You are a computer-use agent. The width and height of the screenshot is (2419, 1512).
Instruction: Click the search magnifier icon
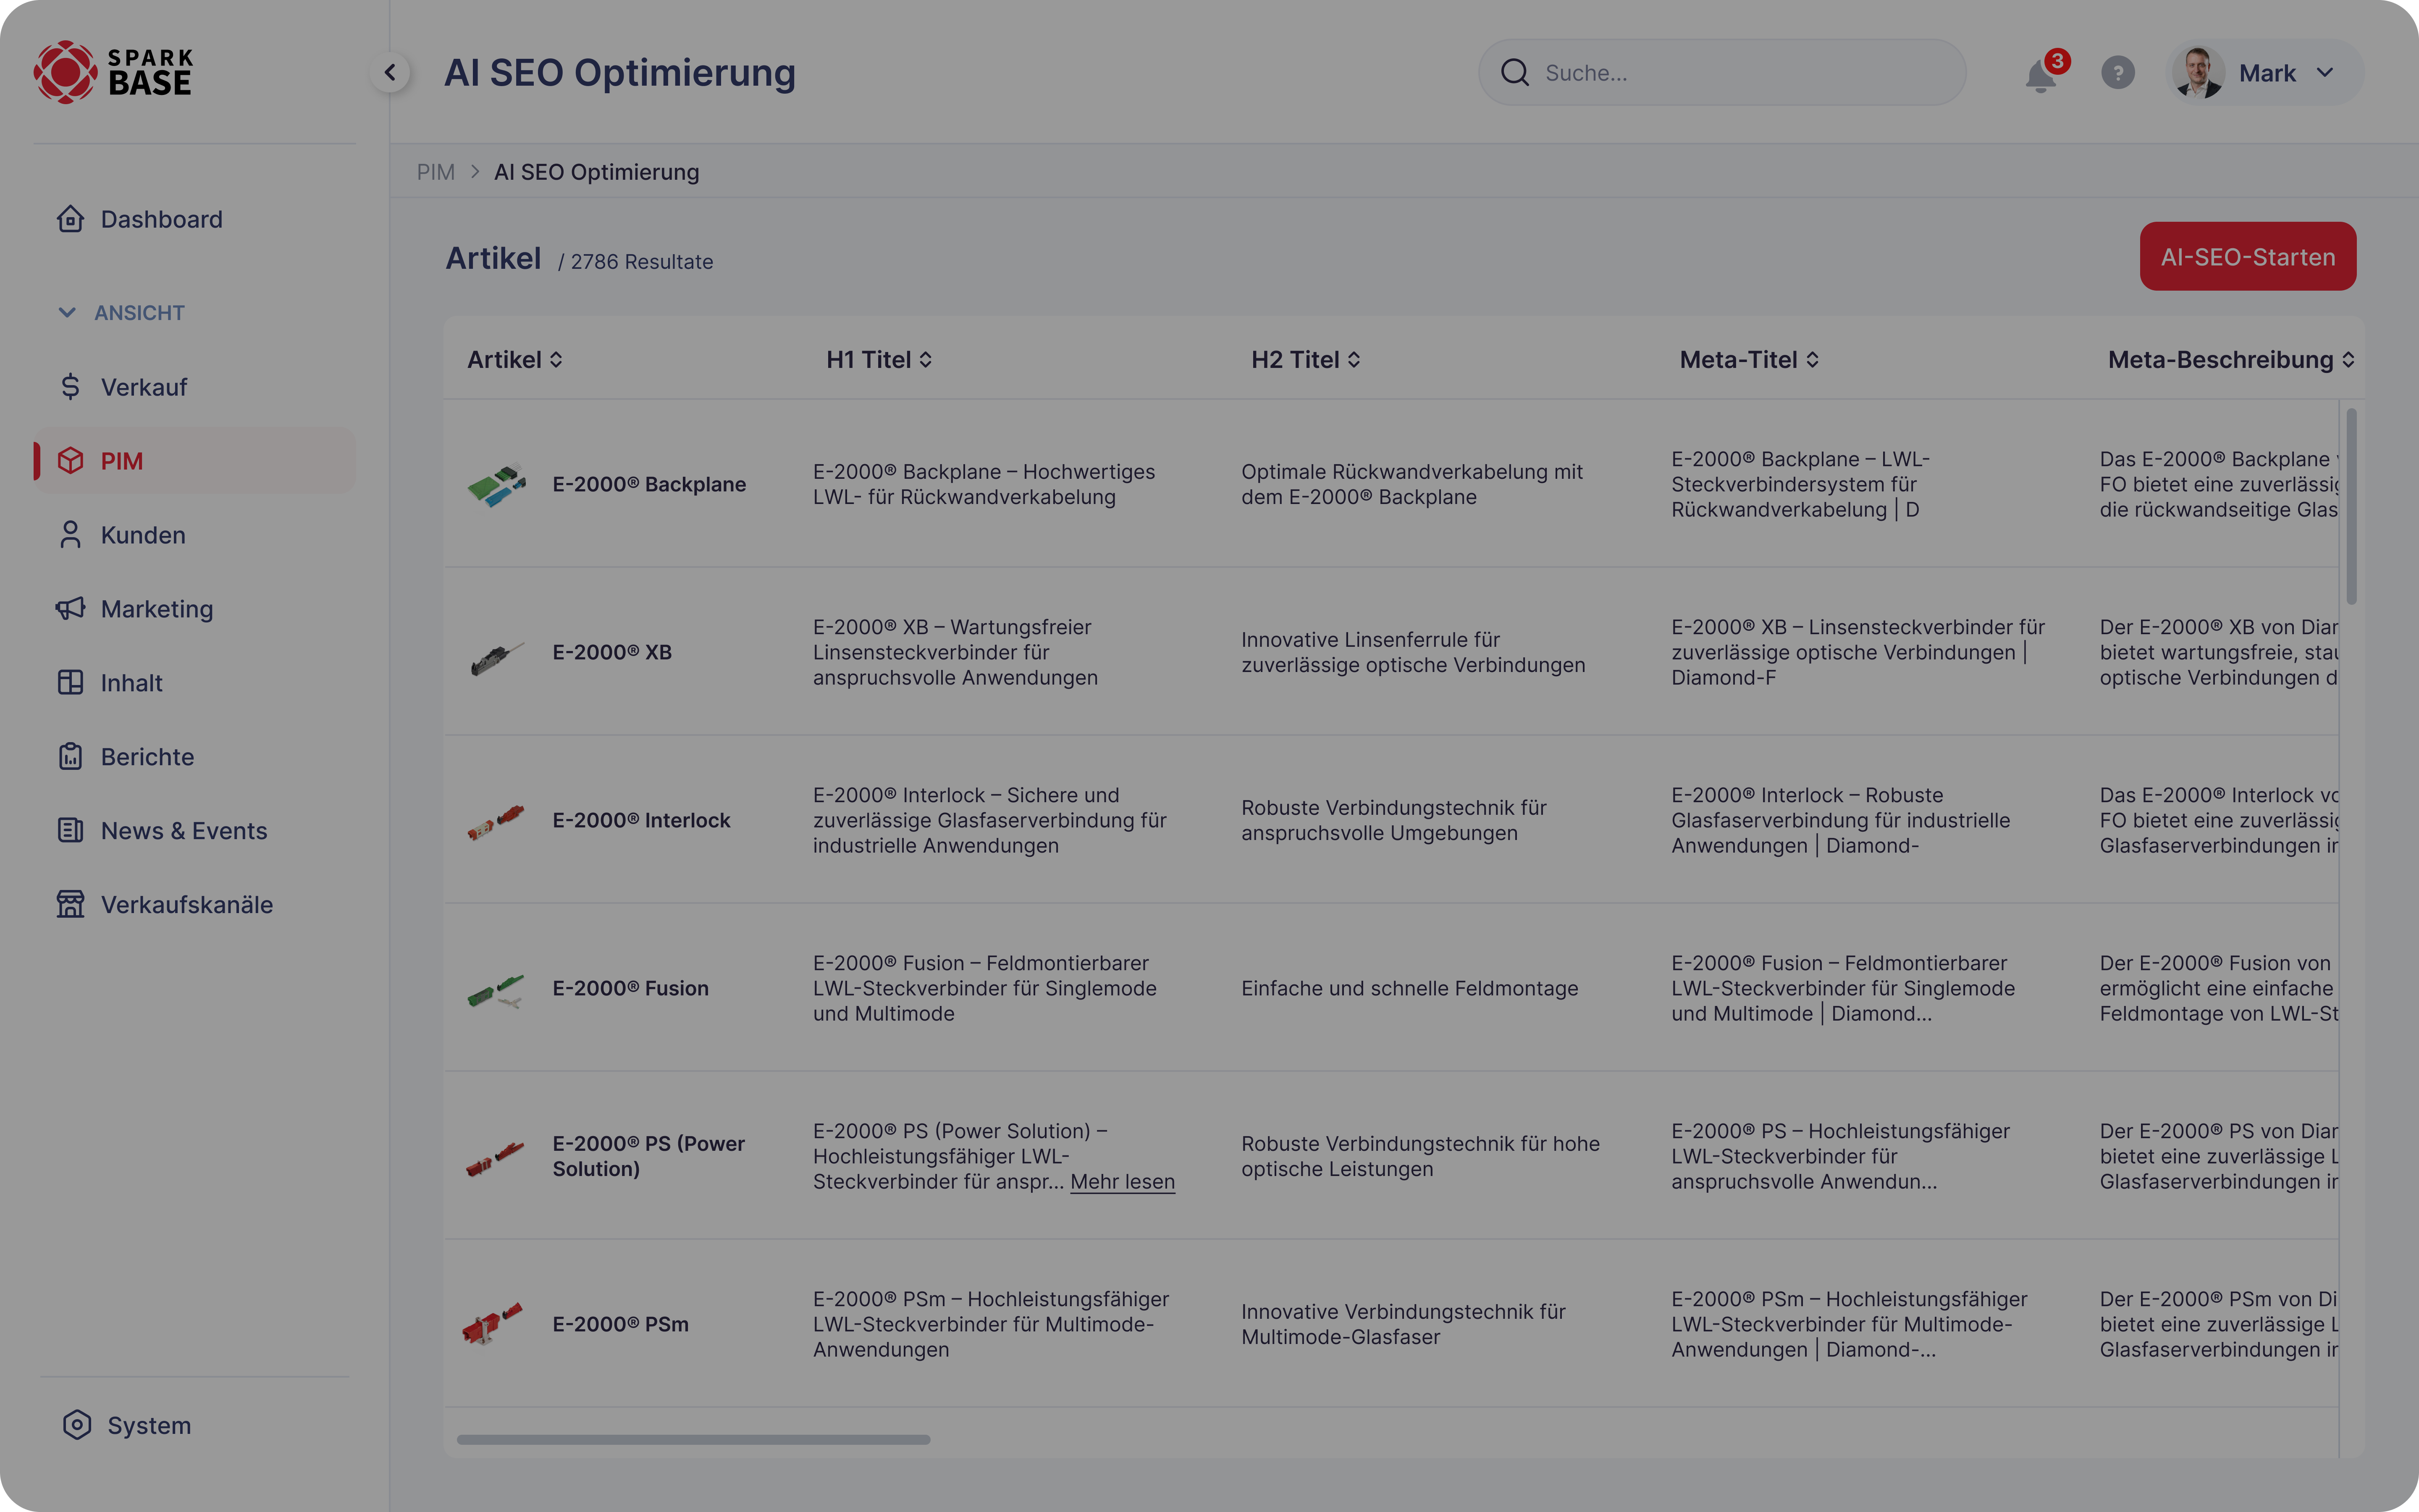coord(1514,72)
